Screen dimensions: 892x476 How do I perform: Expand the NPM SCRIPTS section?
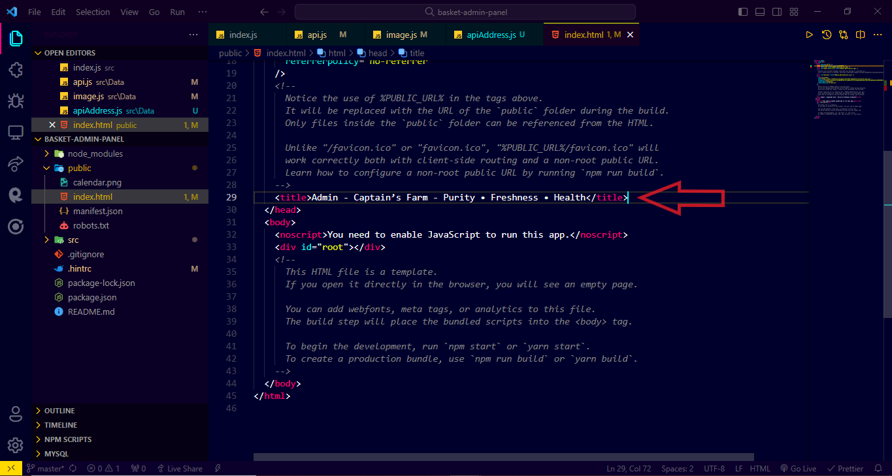point(120,439)
